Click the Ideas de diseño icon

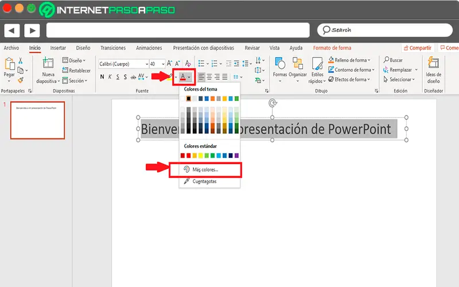(x=433, y=63)
